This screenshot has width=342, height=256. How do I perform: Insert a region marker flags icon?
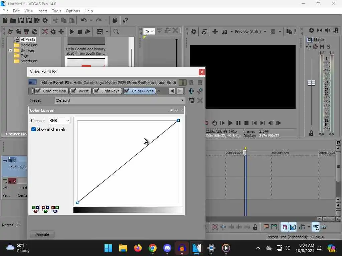point(274,227)
